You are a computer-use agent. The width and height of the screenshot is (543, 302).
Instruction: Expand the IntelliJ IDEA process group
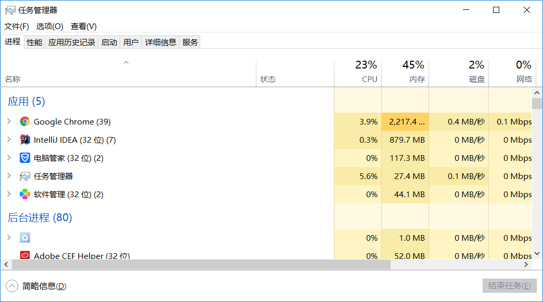pyautogui.click(x=8, y=140)
